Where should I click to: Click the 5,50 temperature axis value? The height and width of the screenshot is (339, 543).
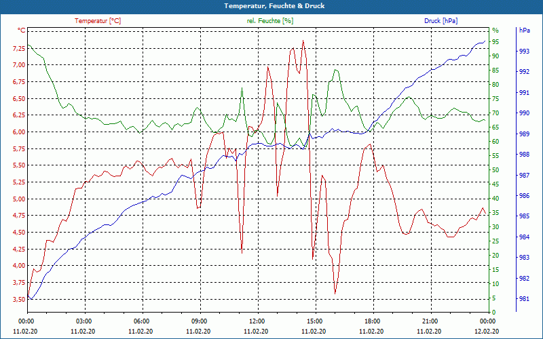coord(19,165)
